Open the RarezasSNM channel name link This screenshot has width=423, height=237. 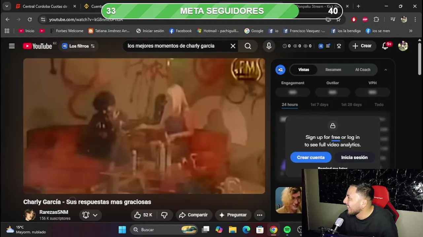[54, 212]
